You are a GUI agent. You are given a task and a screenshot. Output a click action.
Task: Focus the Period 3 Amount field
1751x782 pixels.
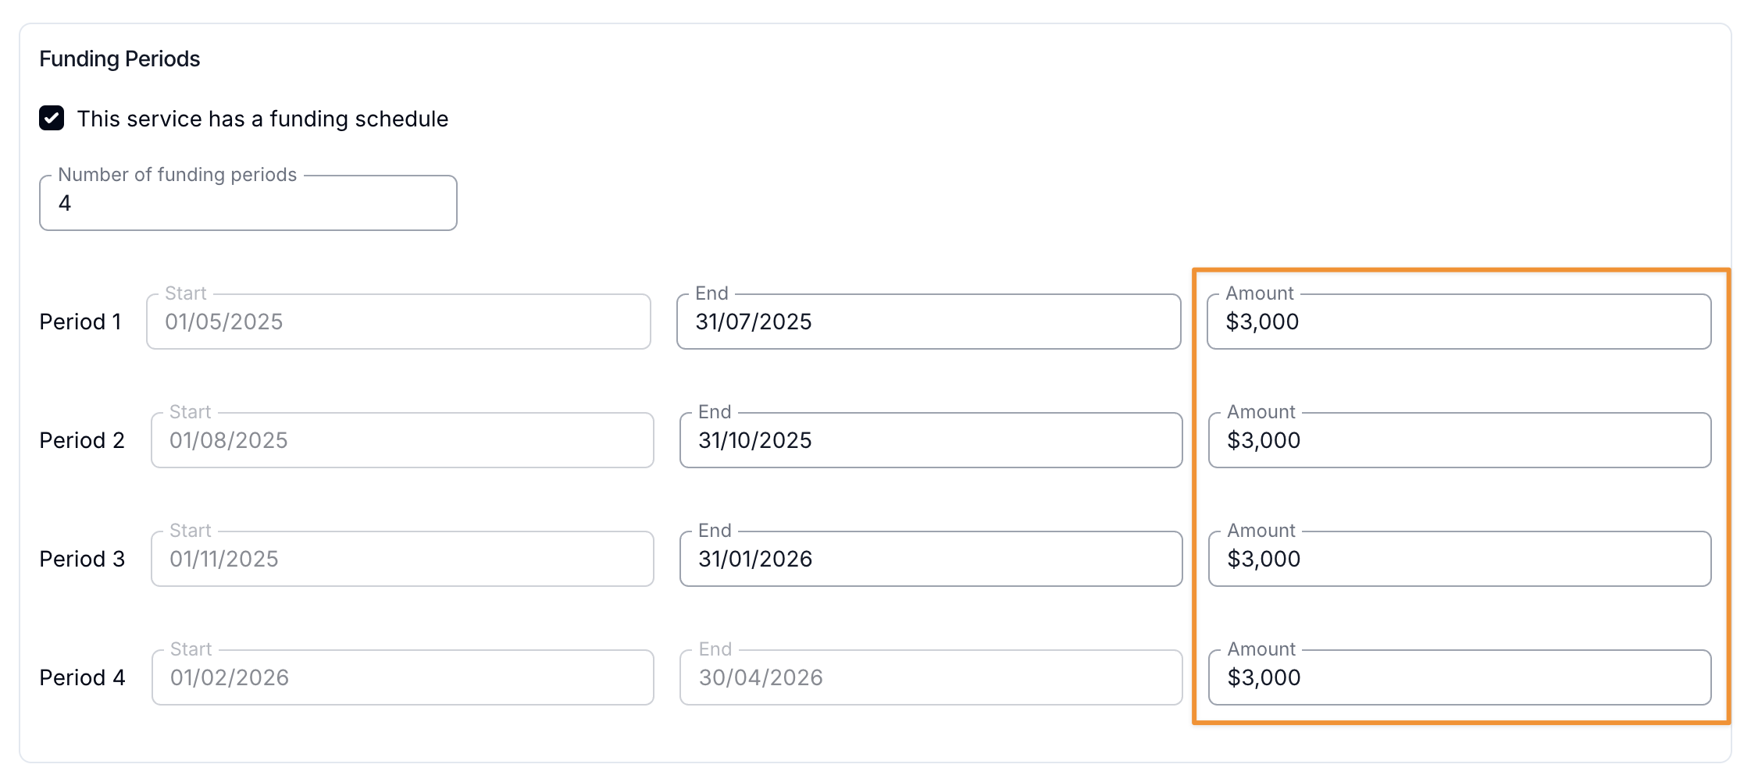(x=1459, y=559)
